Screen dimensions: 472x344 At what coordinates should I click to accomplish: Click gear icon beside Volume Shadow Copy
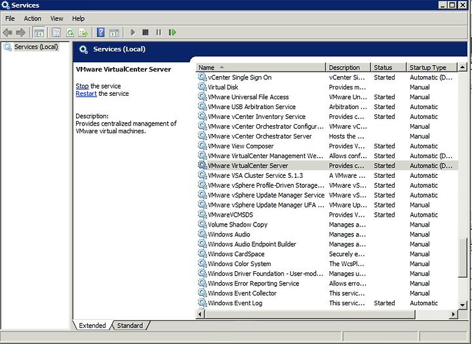tap(203, 225)
